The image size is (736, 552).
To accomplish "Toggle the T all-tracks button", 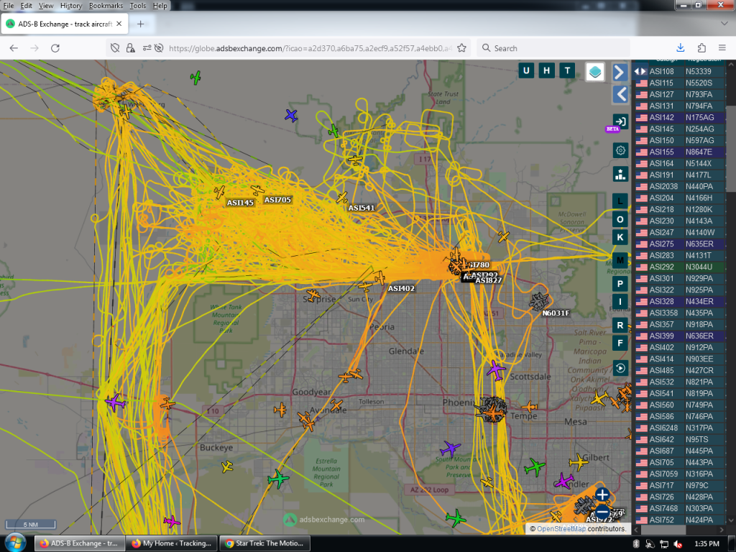I will pos(568,70).
